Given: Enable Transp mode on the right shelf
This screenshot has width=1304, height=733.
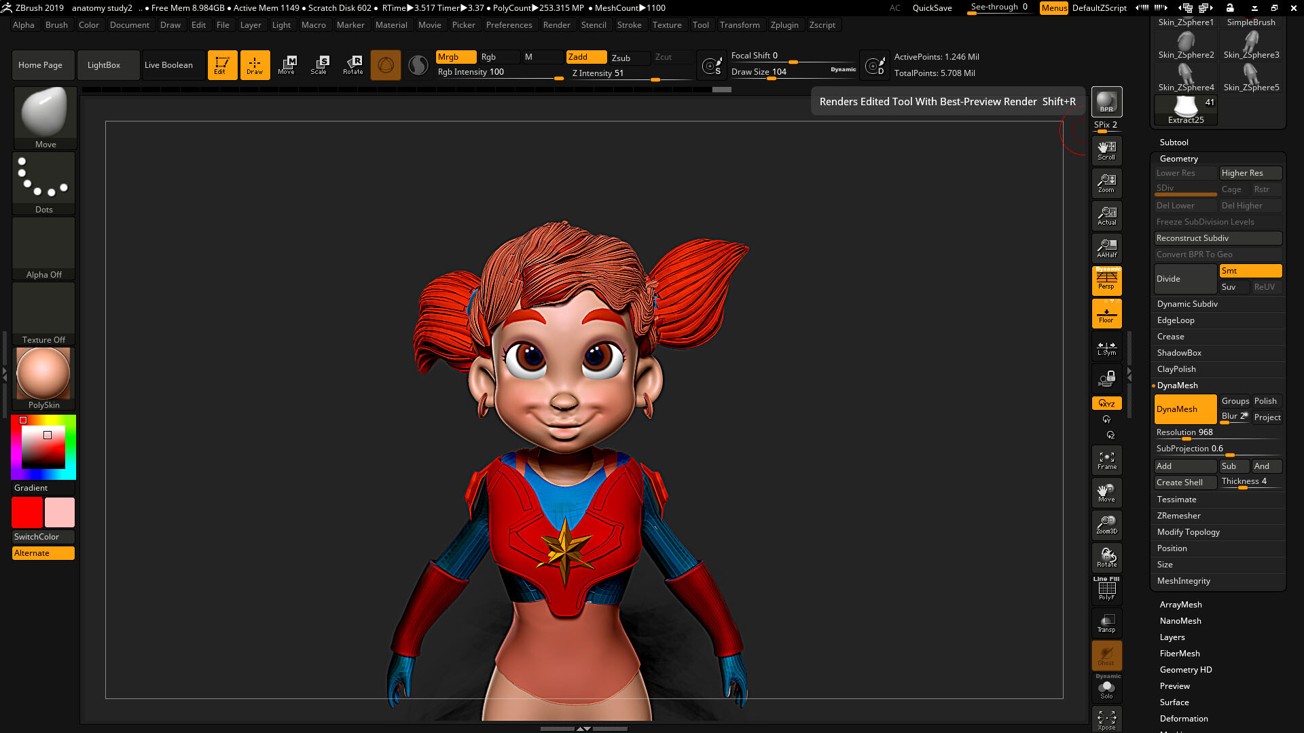Looking at the screenshot, I should pyautogui.click(x=1106, y=622).
